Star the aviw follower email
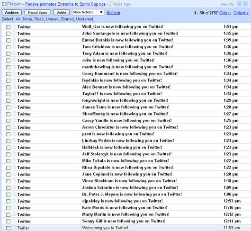The image size is (251, 231). [14, 60]
